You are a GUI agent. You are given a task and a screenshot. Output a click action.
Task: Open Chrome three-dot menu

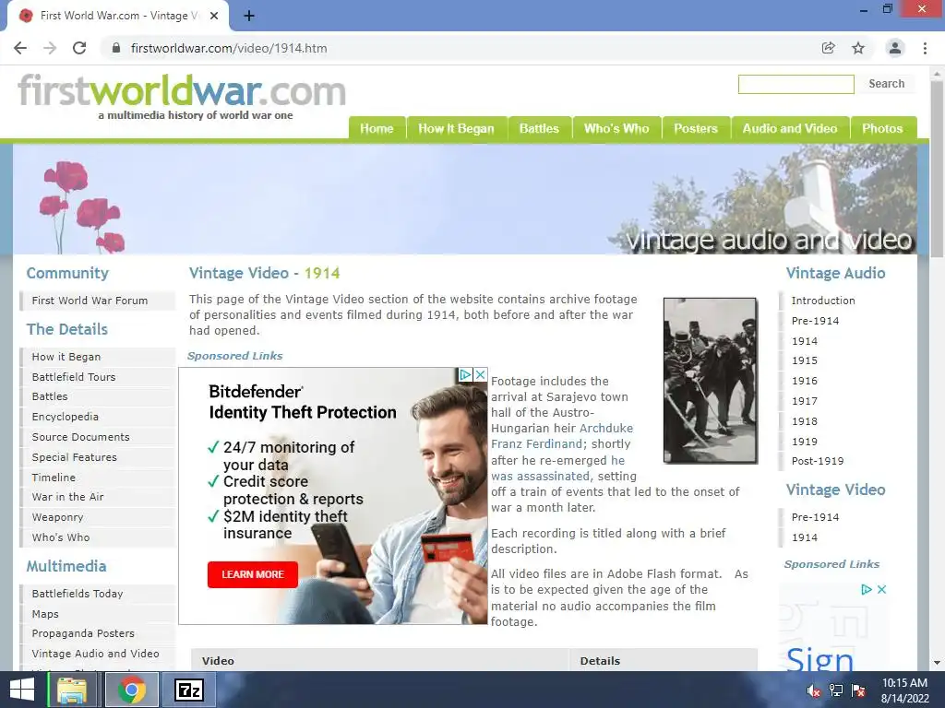pyautogui.click(x=925, y=48)
